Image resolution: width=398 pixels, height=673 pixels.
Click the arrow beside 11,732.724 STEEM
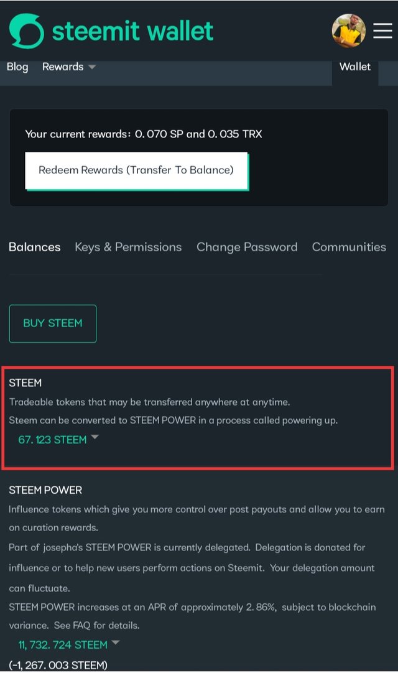click(115, 643)
